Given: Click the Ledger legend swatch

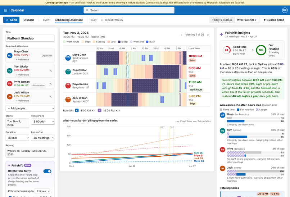Looking at the screenshot, I should tap(257, 110).
